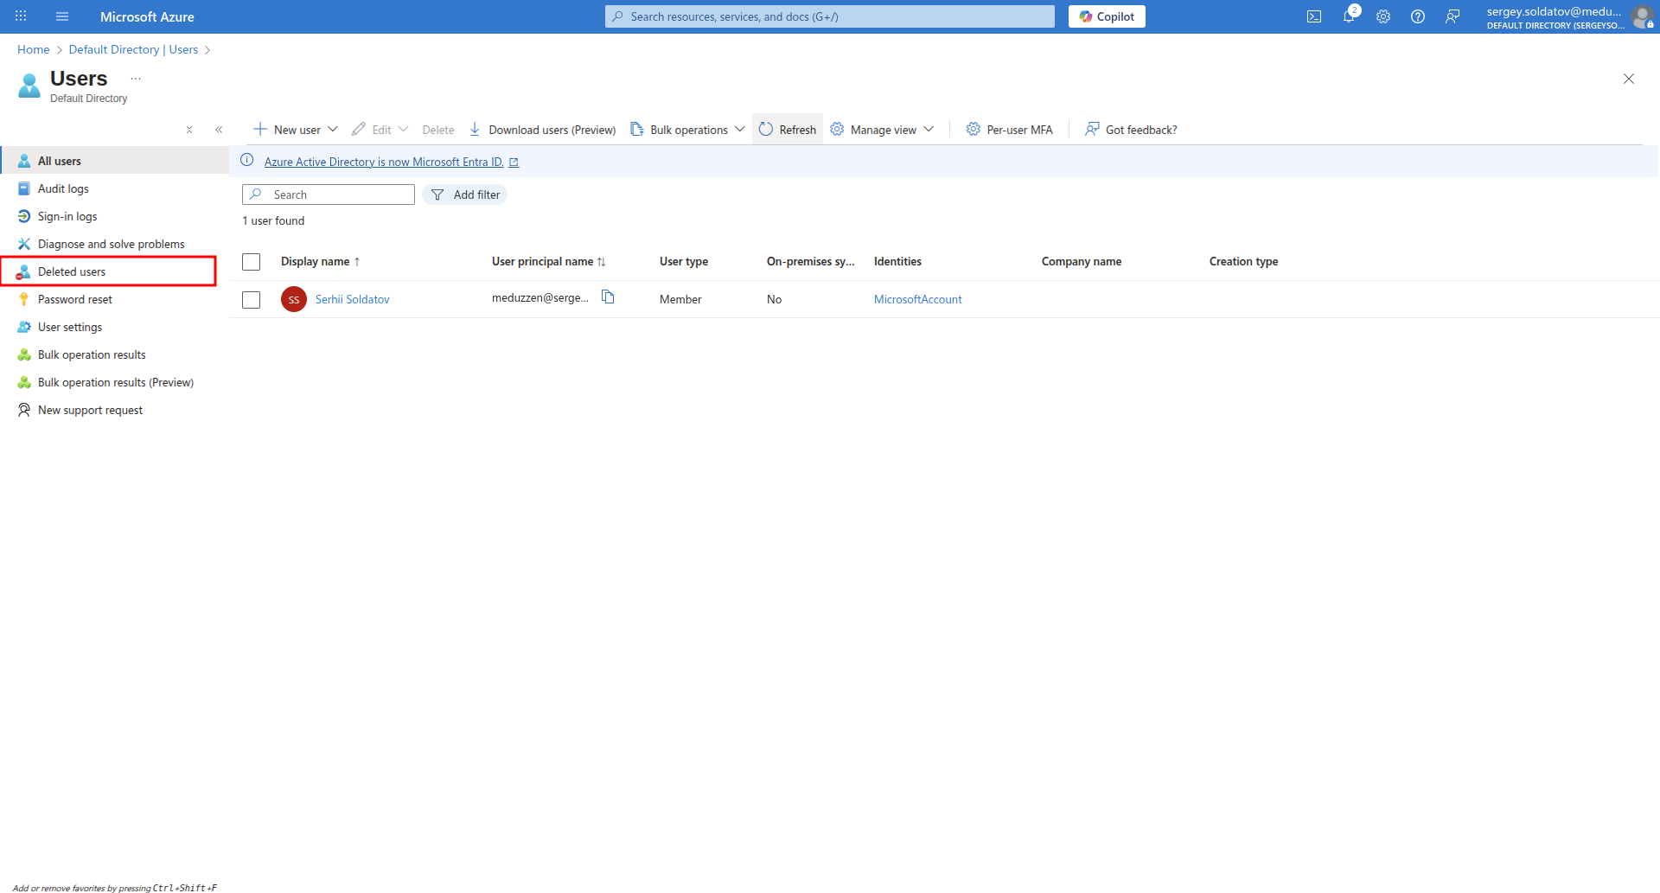
Task: Open Per-user MFA
Action: [1010, 130]
